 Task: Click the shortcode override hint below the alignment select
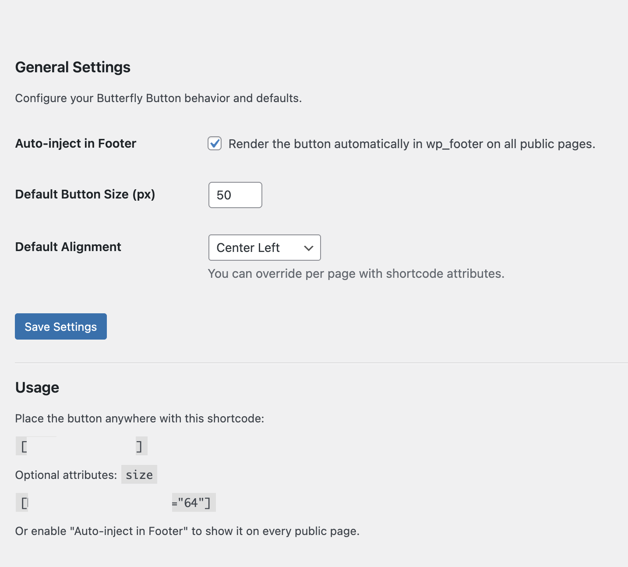coord(356,274)
